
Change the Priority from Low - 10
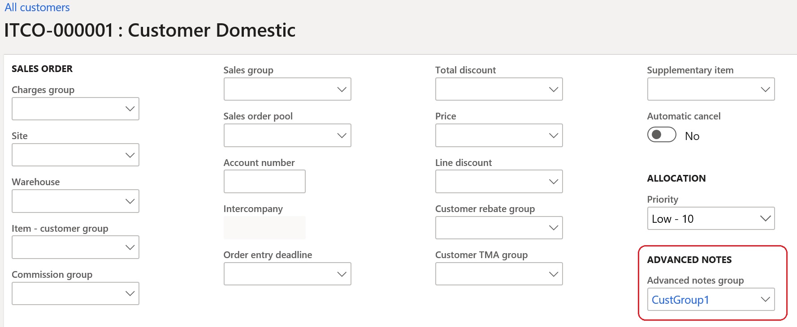pyautogui.click(x=765, y=218)
